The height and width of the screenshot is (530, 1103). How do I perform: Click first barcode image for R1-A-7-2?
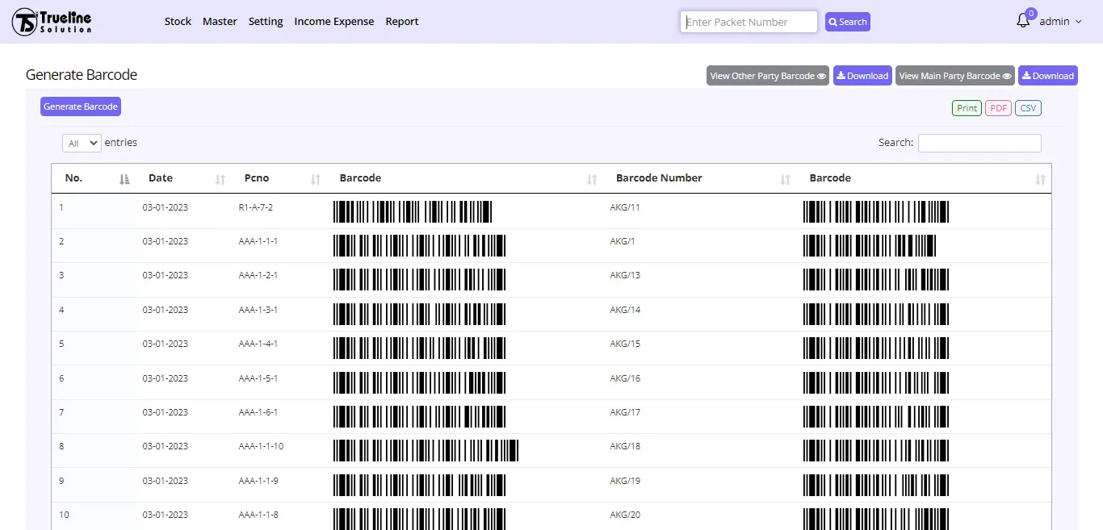click(413, 212)
